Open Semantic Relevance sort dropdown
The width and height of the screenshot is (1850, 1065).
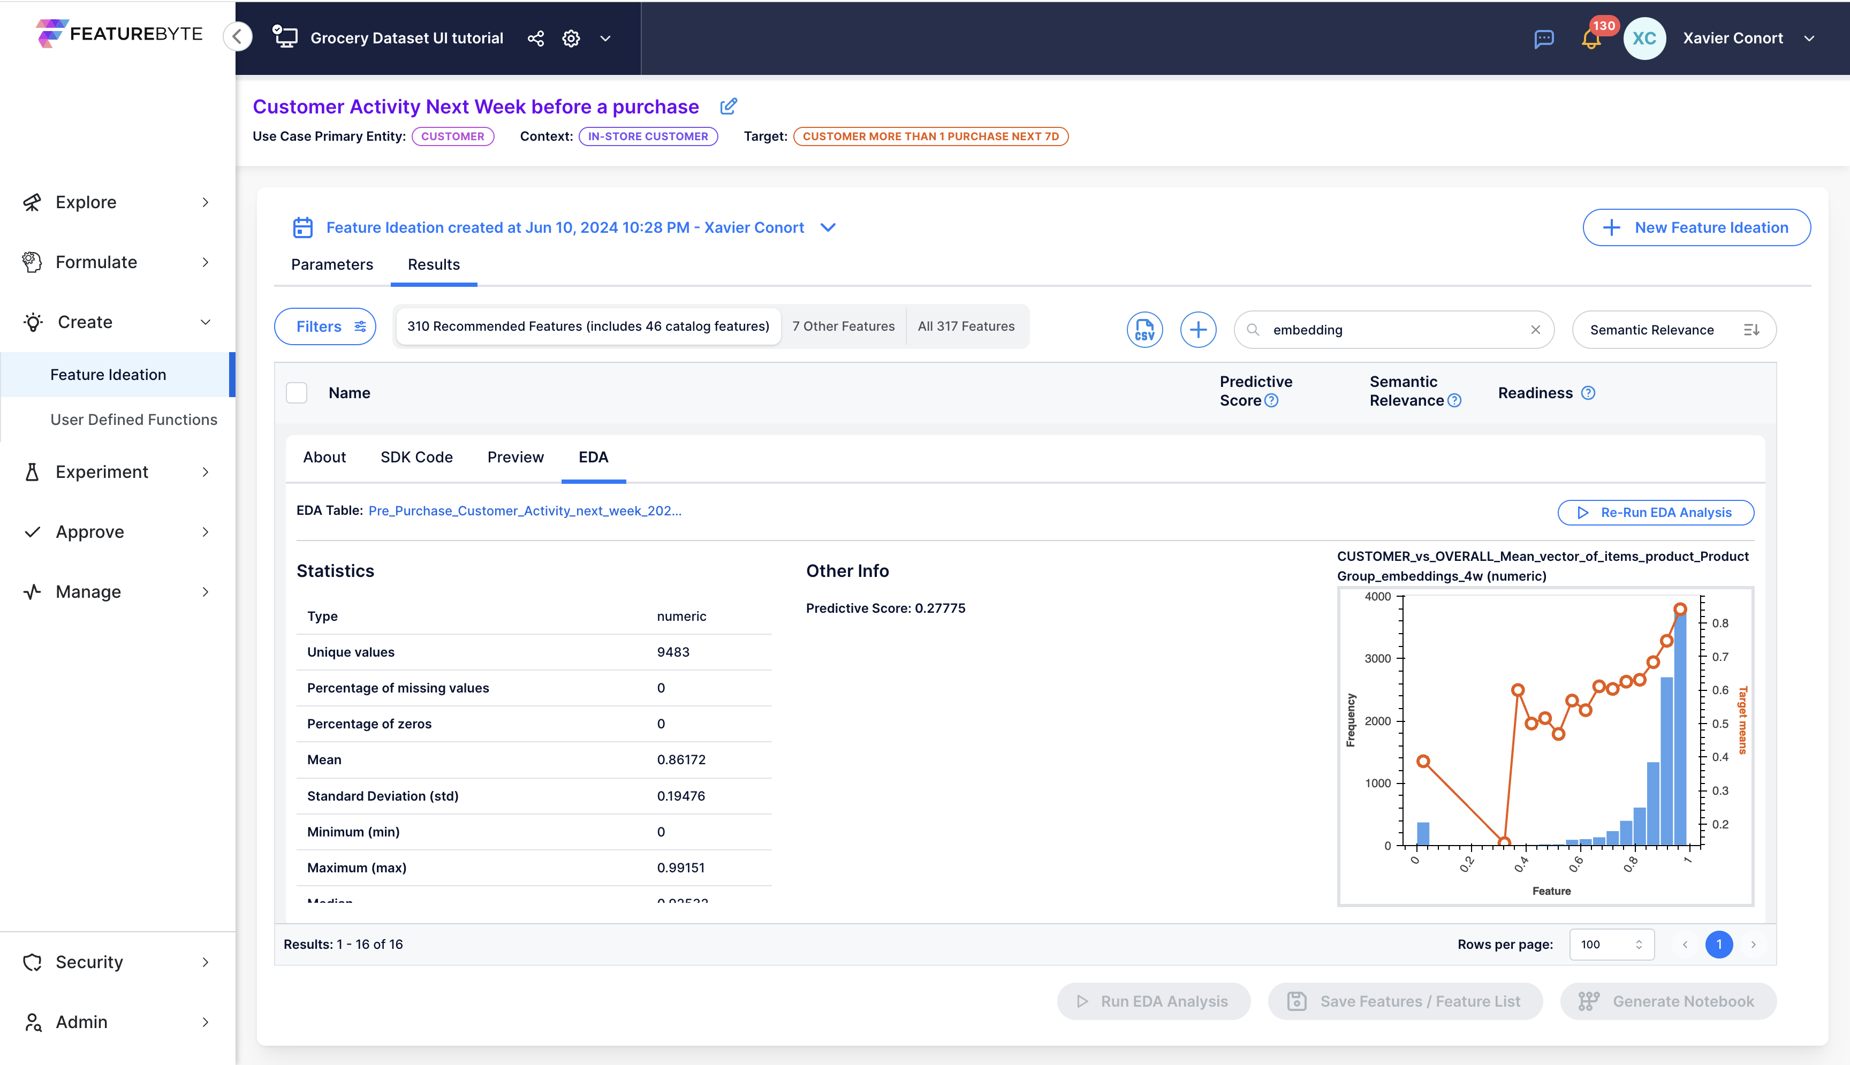[x=1674, y=330]
